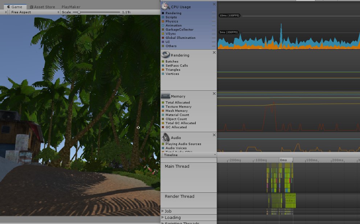Image resolution: width=360 pixels, height=224 pixels.
Task: Click the Scale value 1.19 readout
Action: pyautogui.click(x=126, y=12)
